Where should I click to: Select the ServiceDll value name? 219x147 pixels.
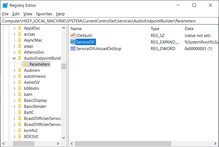(x=85, y=42)
